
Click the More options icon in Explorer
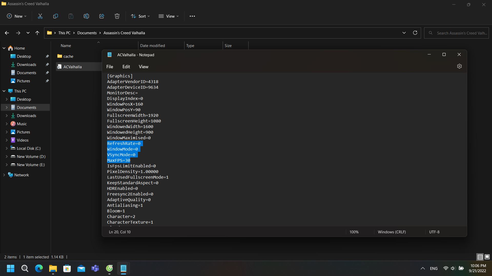point(192,16)
